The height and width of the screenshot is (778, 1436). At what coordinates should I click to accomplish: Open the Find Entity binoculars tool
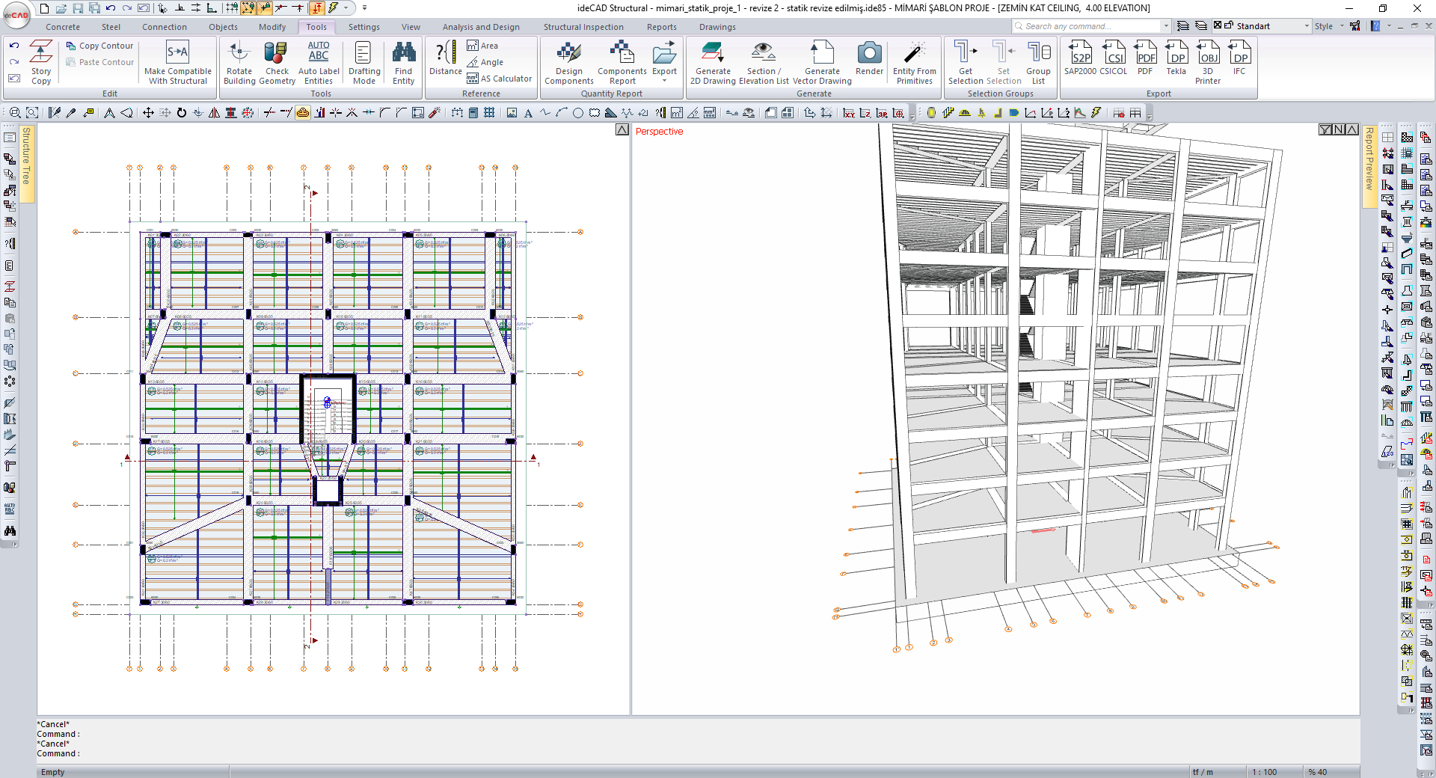tap(403, 62)
